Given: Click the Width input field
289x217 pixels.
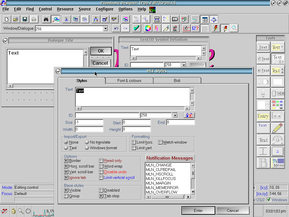Looking at the screenshot, I should pos(89,129).
